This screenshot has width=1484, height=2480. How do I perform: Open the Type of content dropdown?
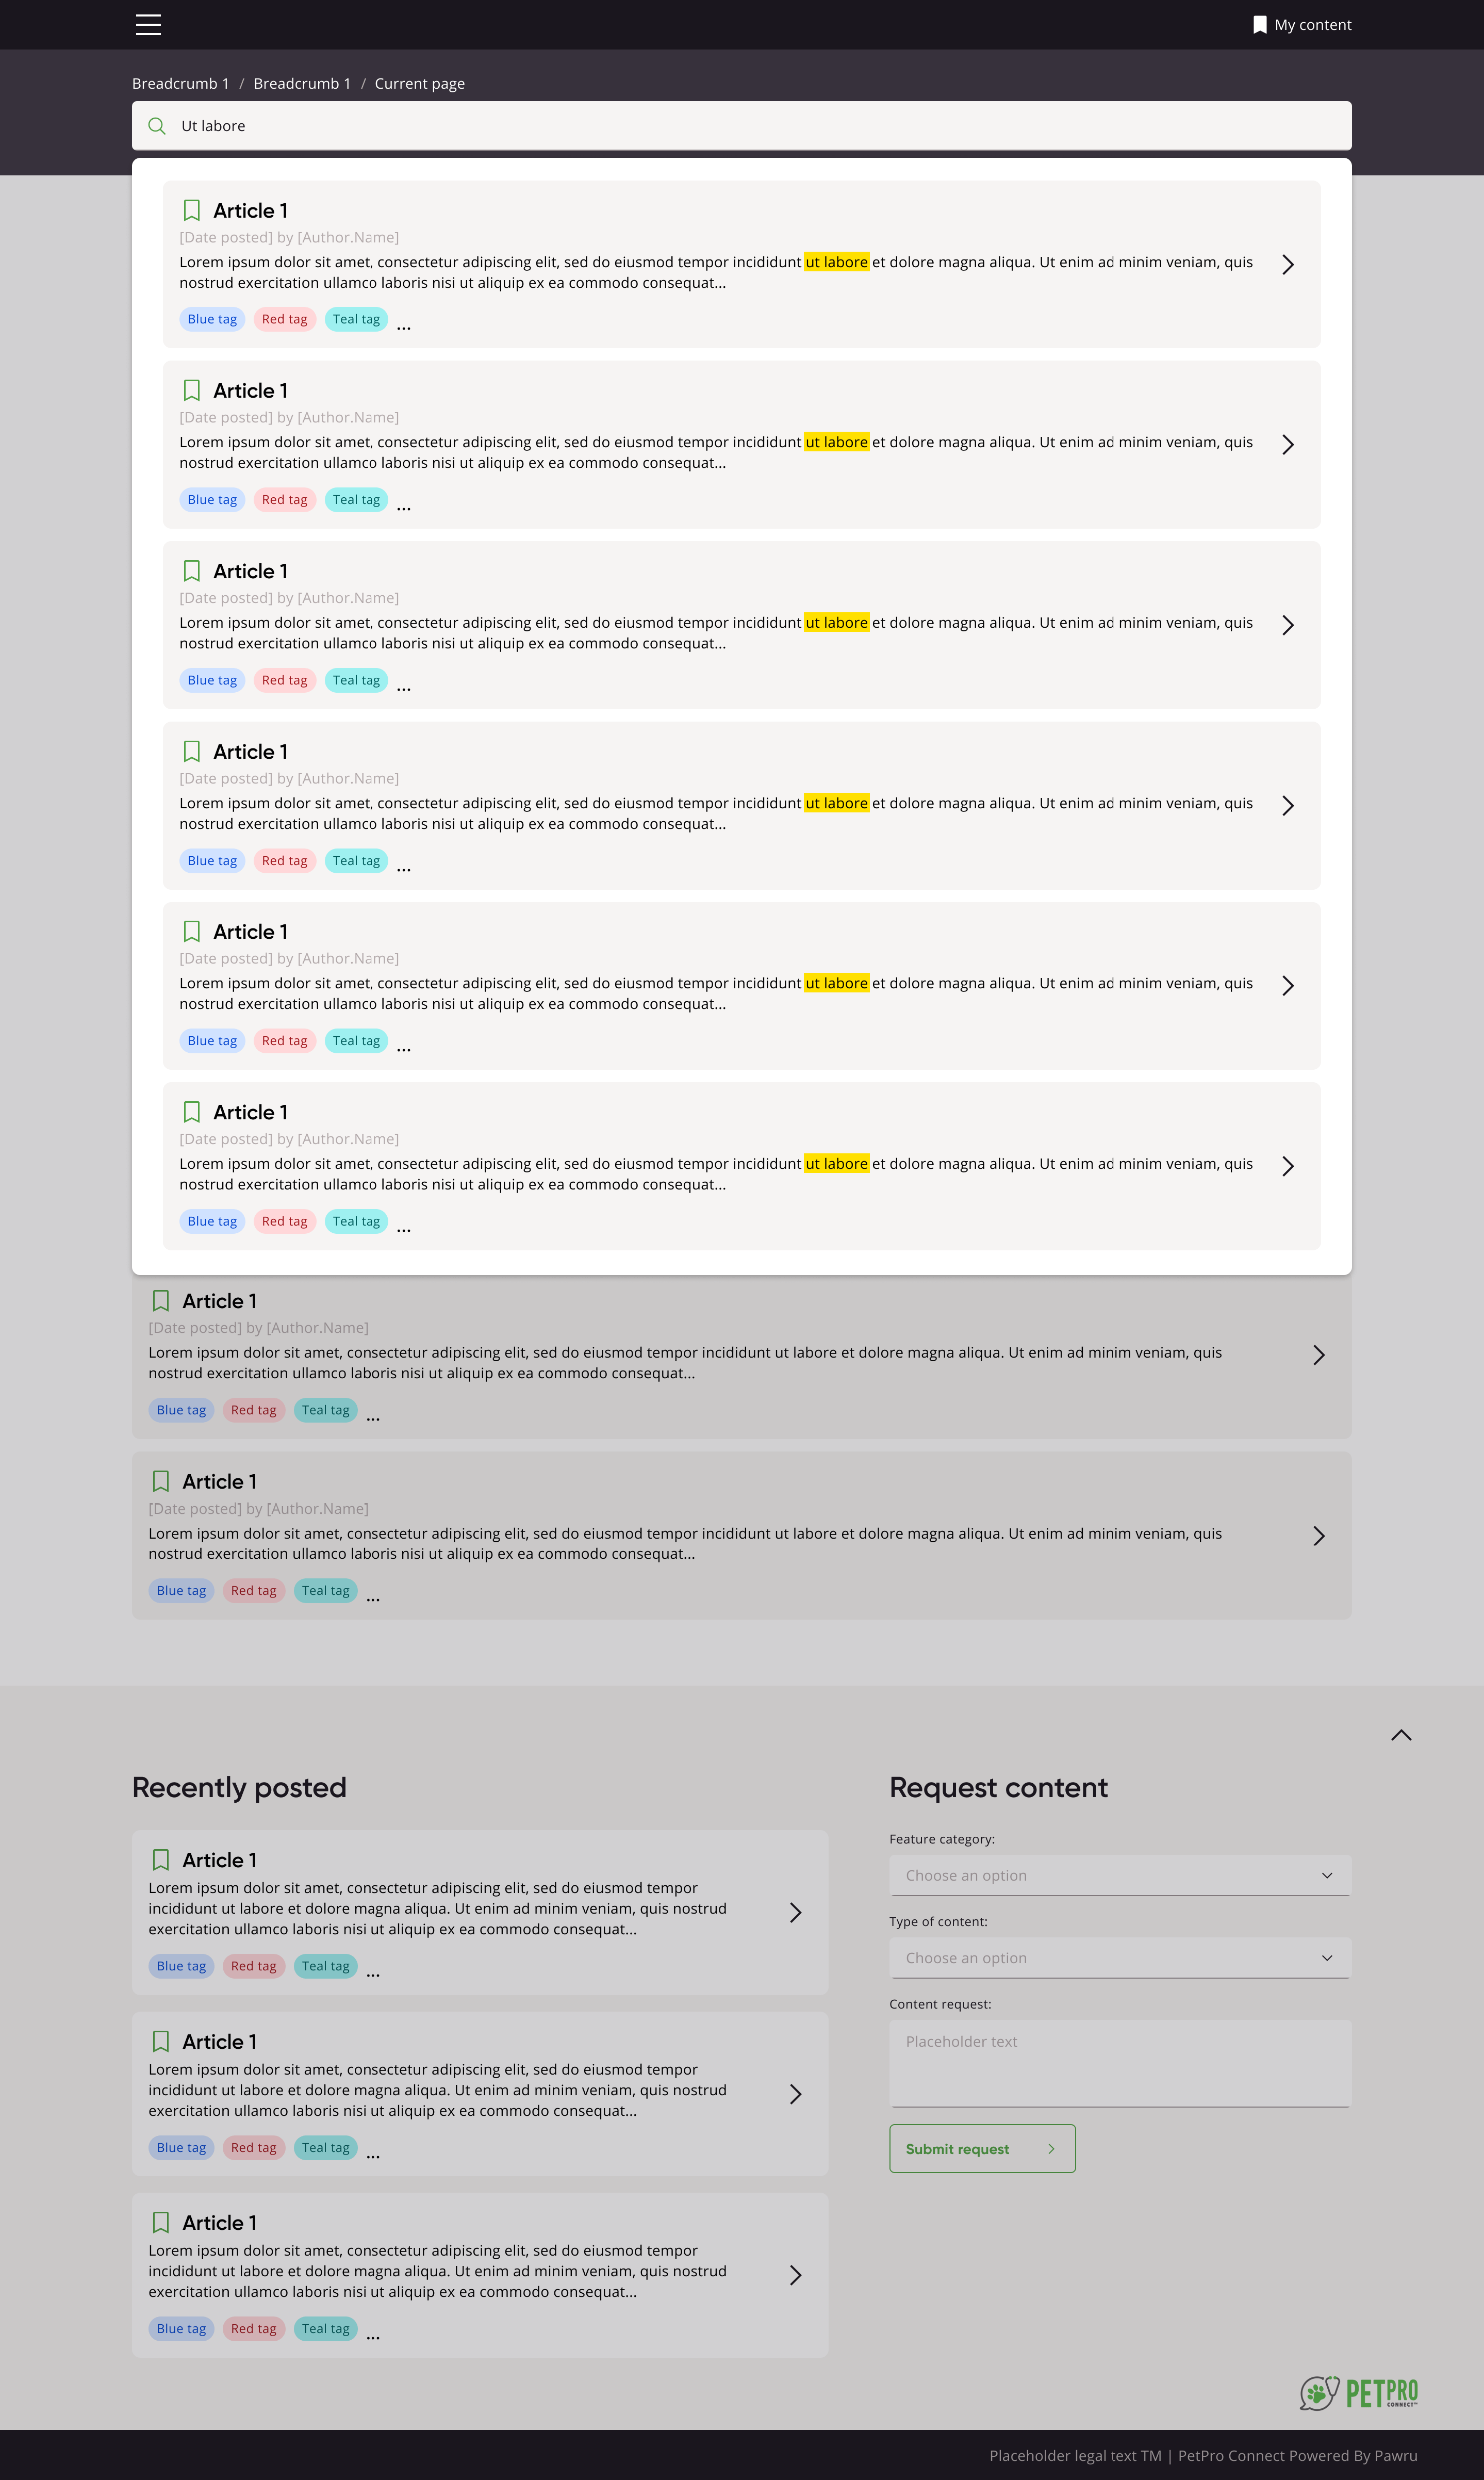tap(1119, 1958)
